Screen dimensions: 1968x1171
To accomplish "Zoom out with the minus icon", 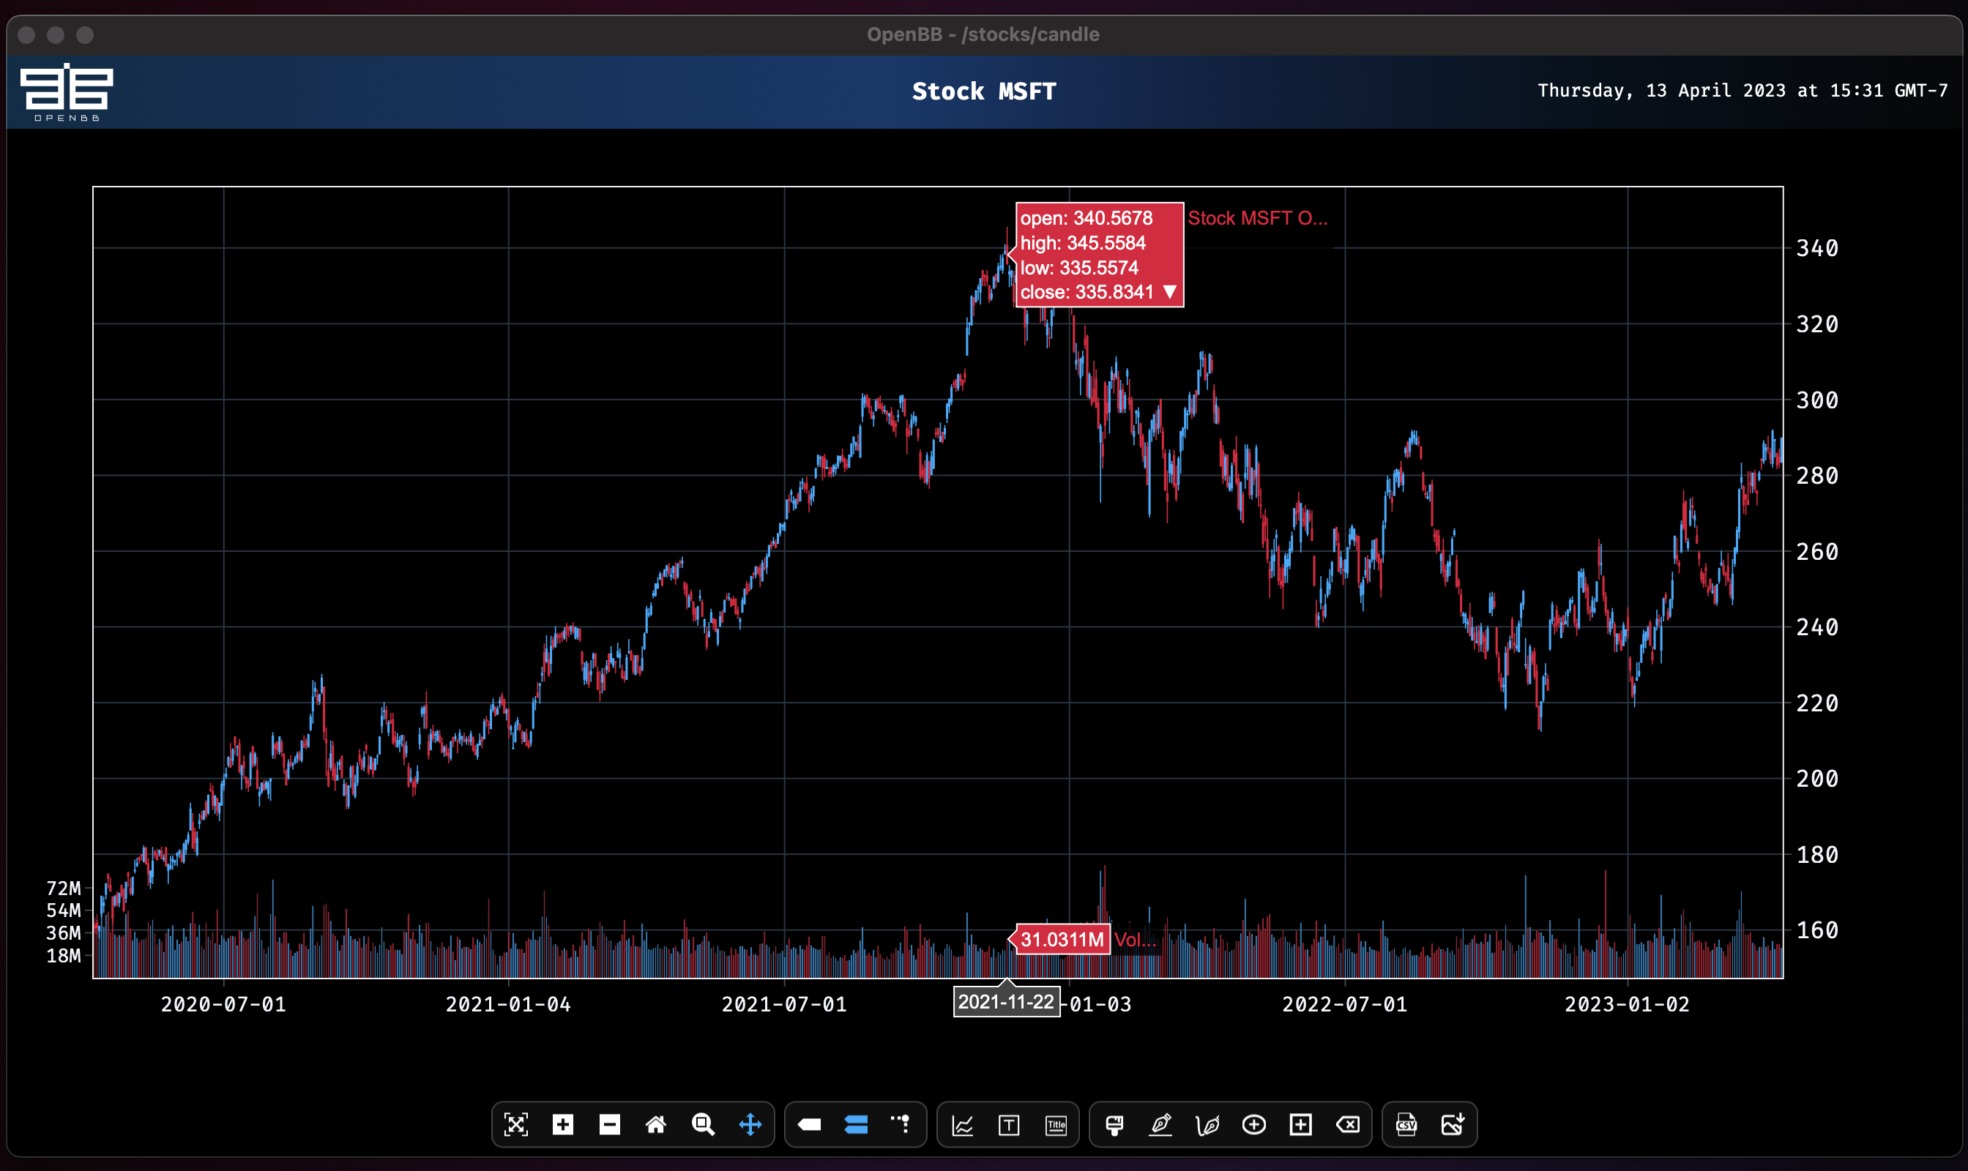I will pyautogui.click(x=609, y=1124).
